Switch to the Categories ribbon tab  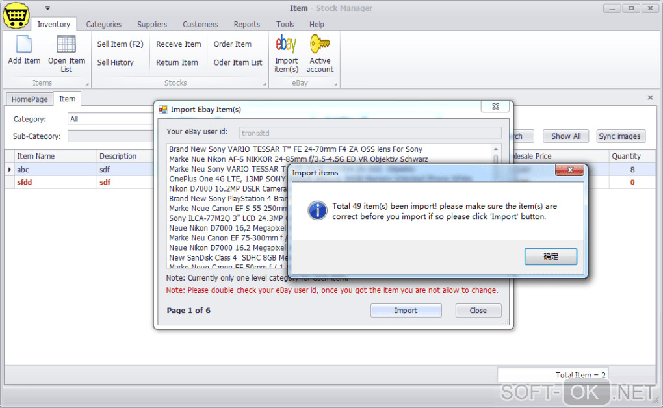tap(103, 25)
